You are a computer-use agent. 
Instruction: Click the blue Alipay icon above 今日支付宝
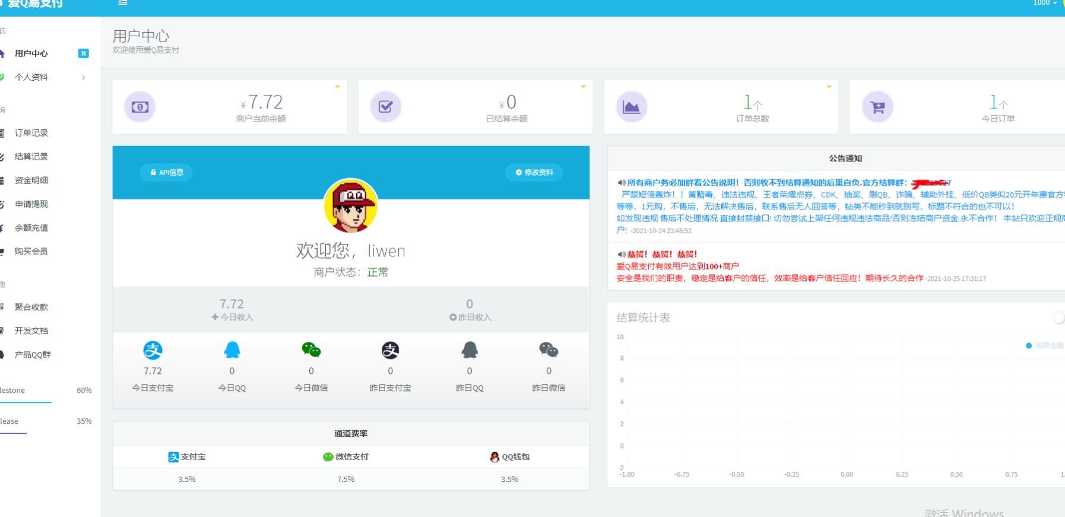click(x=153, y=350)
